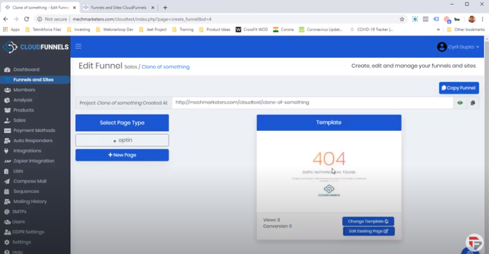The height and width of the screenshot is (254, 489).
Task: Click the CloudFunnels logo
Action: 35,47
